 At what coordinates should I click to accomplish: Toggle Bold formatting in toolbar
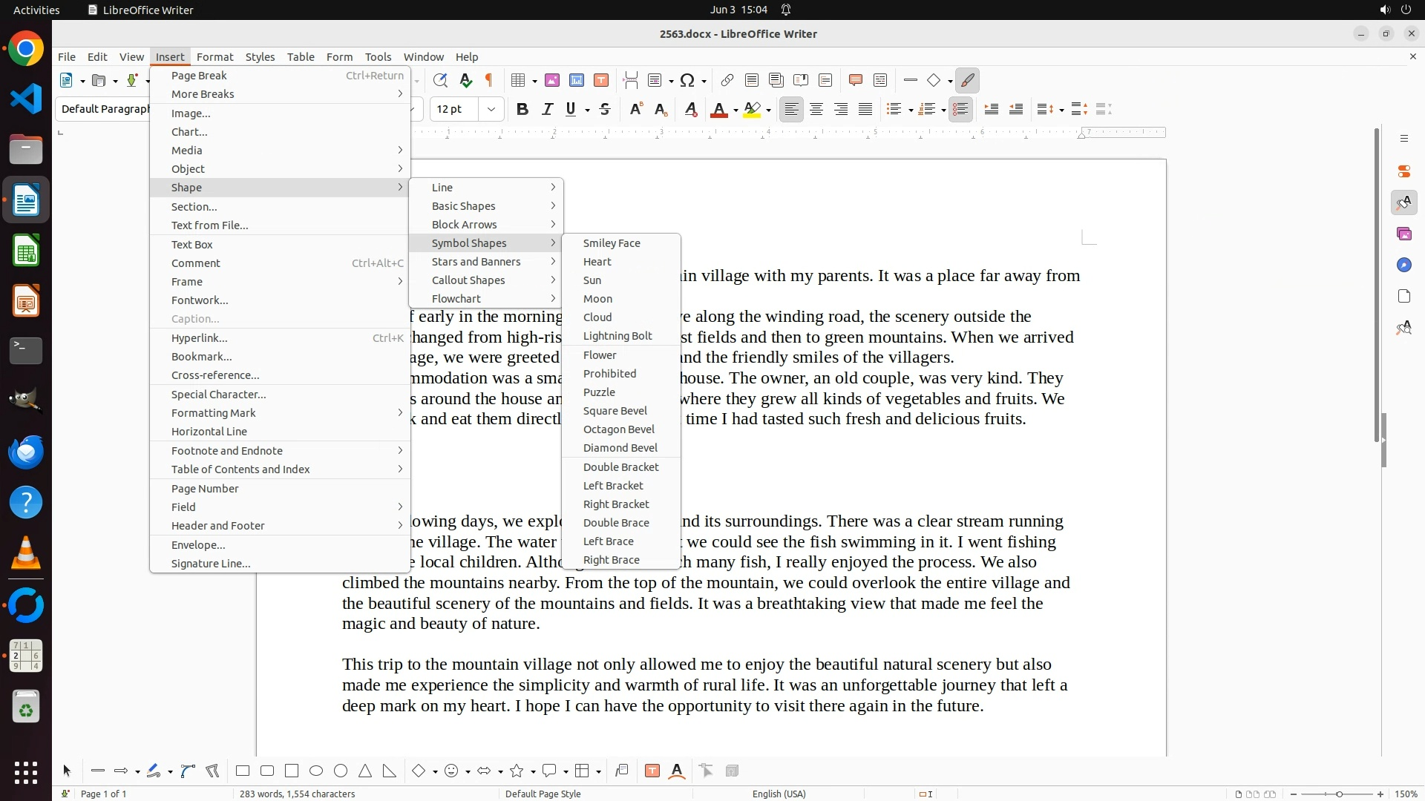pyautogui.click(x=522, y=110)
